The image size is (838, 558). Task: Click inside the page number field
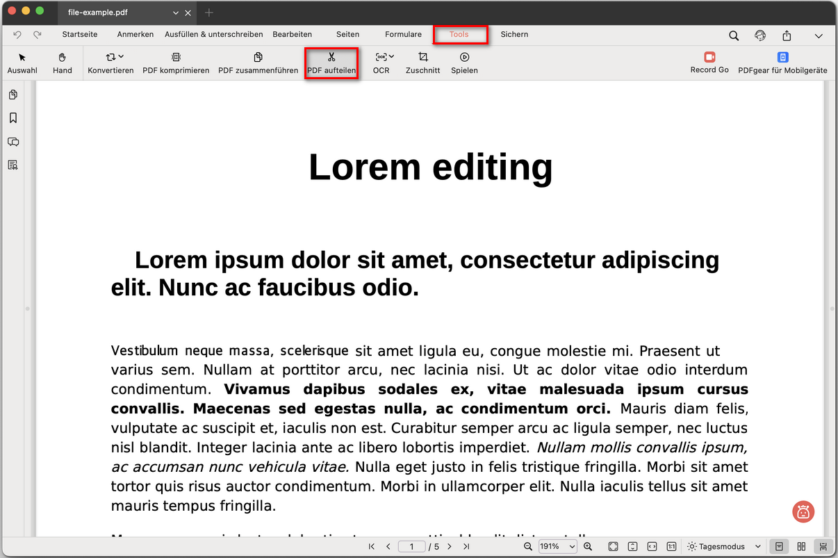(411, 546)
